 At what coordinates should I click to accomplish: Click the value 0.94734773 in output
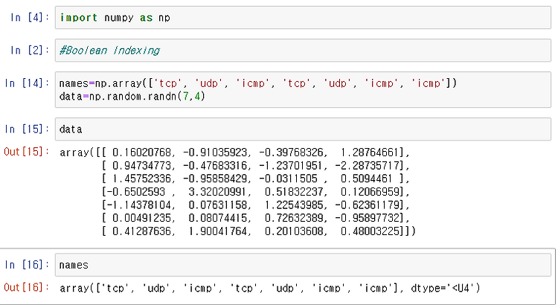(x=141, y=165)
